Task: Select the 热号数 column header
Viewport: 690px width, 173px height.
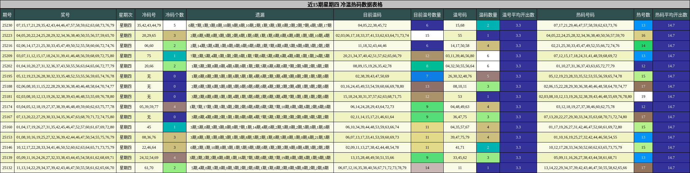Action: click(643, 15)
